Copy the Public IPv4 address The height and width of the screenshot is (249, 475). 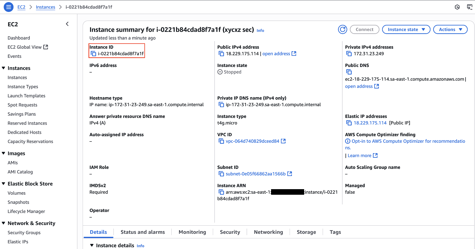coord(221,54)
